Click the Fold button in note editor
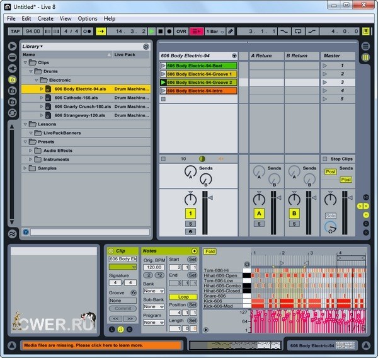The image size is (378, 358). (210, 251)
